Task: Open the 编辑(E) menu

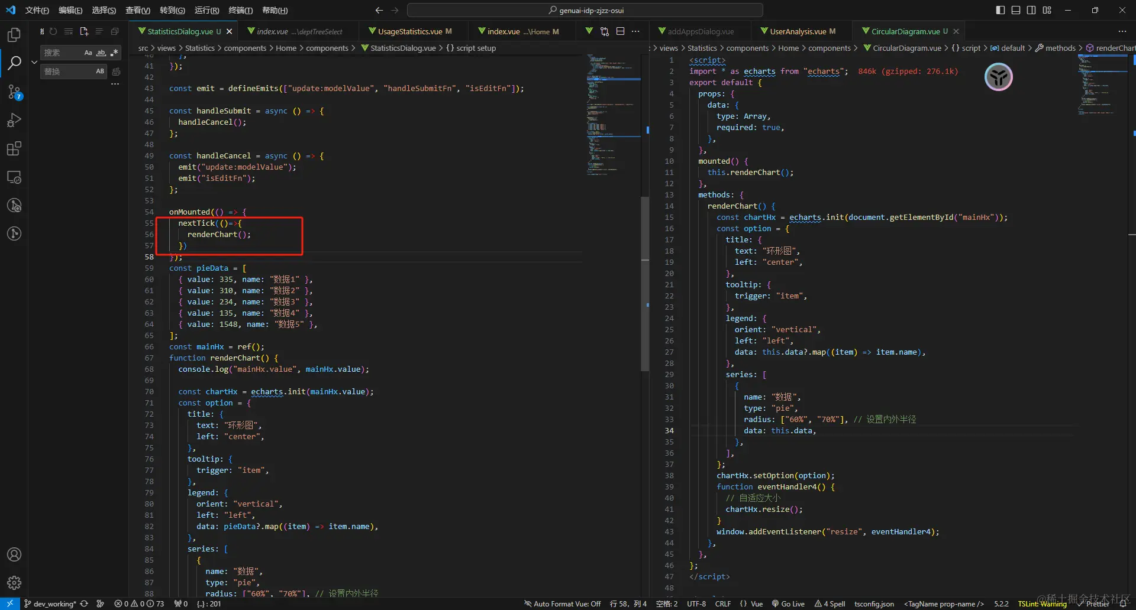Action: [x=70, y=10]
